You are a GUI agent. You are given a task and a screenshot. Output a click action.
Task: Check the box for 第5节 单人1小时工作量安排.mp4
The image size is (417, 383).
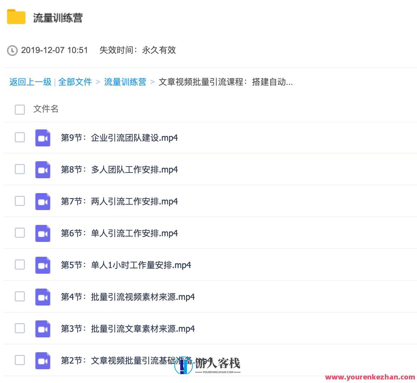pos(19,265)
